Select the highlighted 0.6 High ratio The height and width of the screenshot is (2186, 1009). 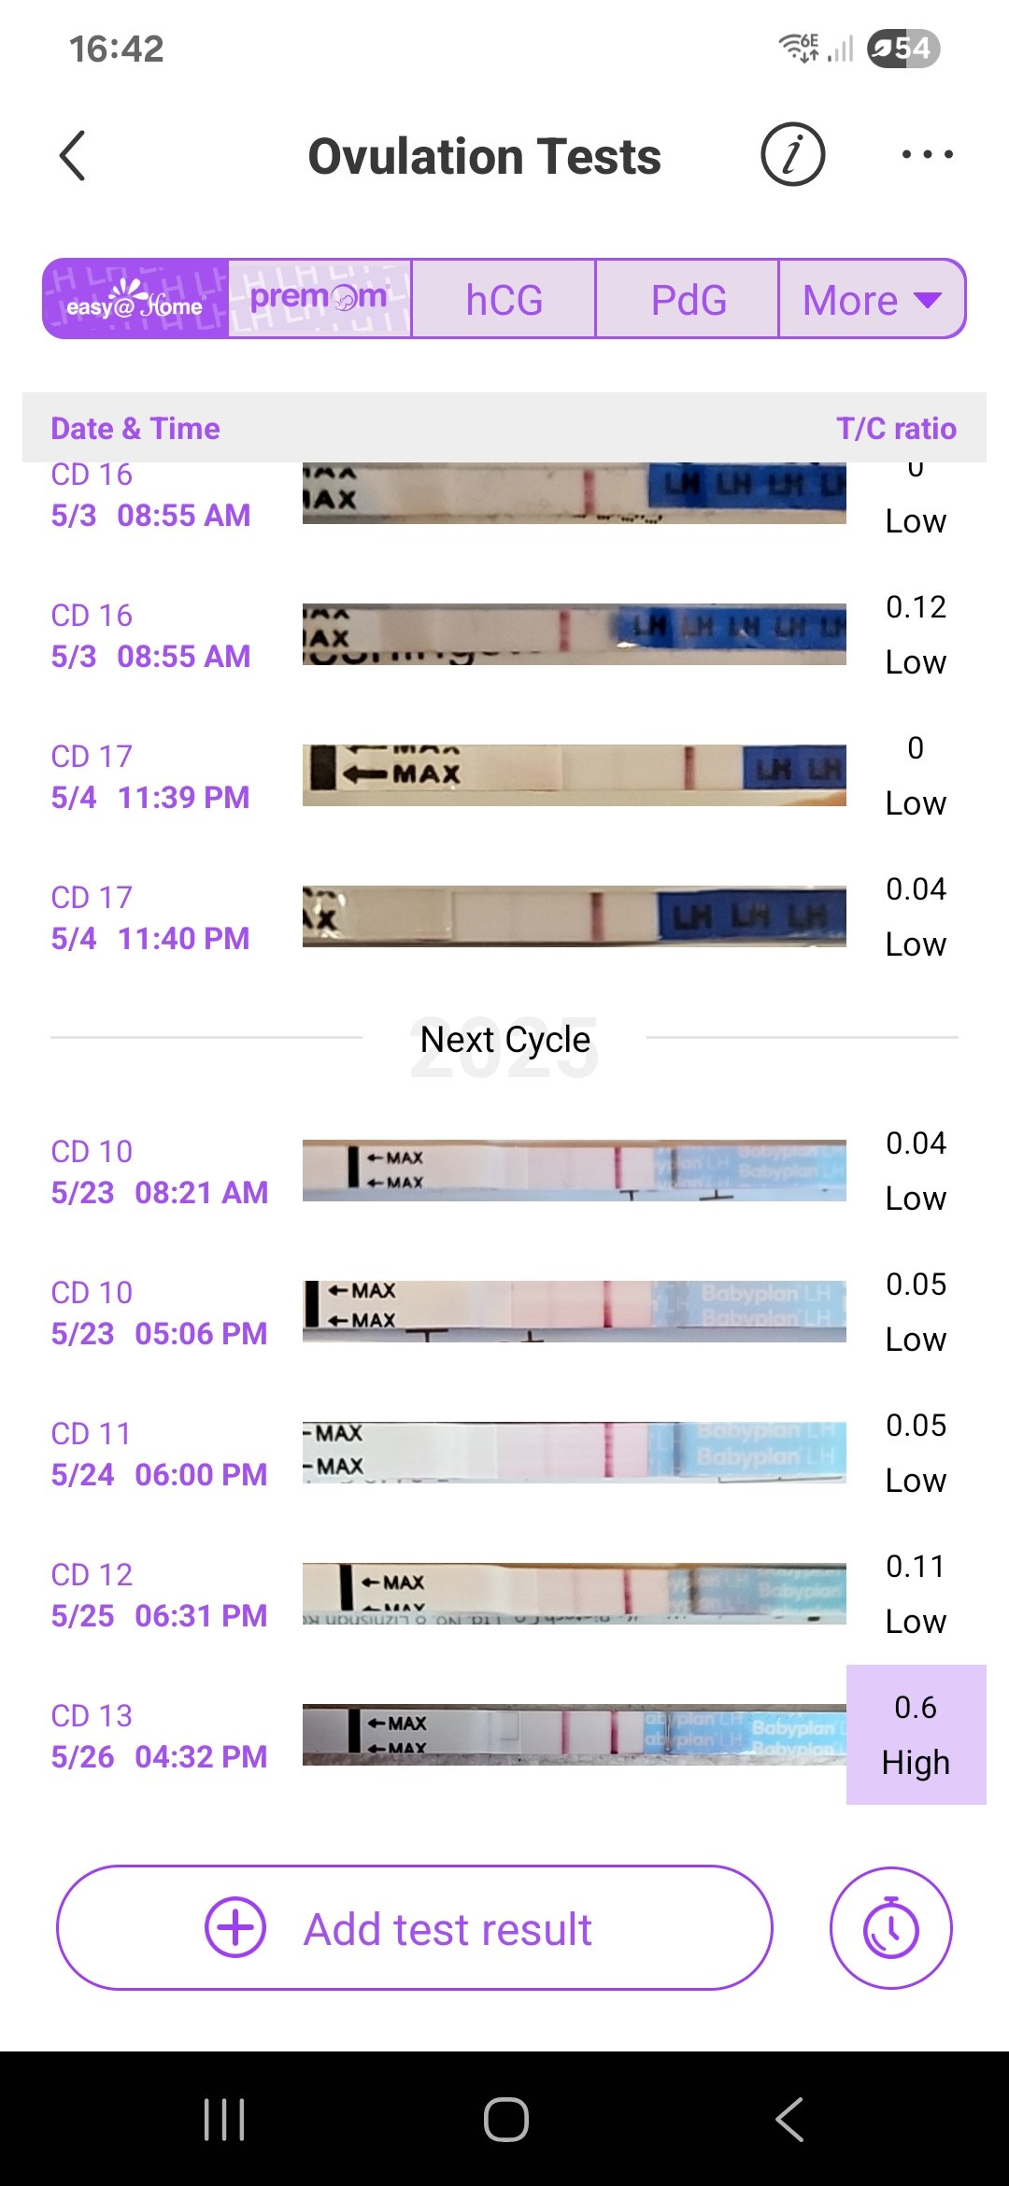(916, 1735)
